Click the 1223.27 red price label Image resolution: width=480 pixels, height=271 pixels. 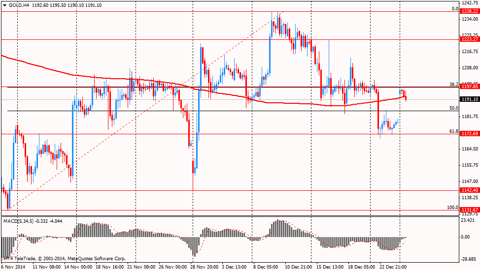(470, 39)
